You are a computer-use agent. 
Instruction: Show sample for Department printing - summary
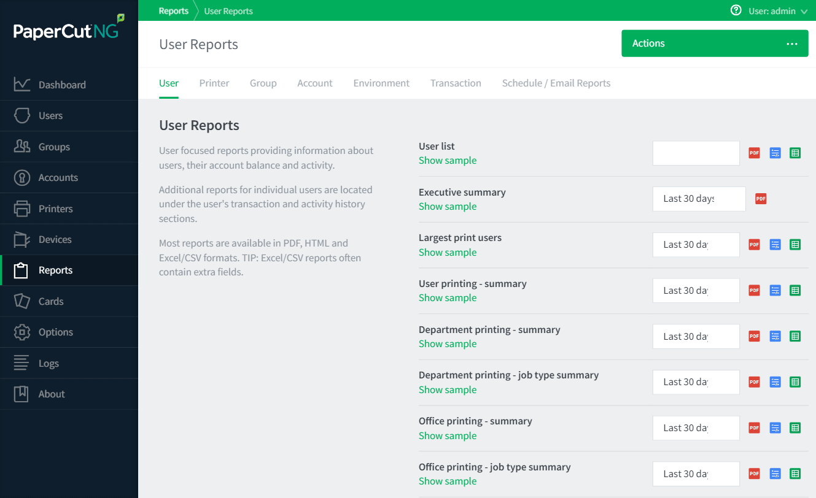coord(448,344)
